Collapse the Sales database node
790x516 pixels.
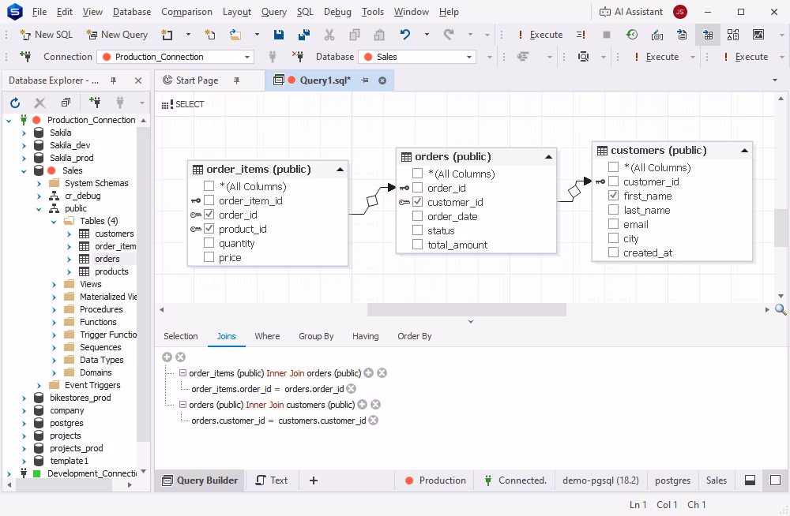24,170
